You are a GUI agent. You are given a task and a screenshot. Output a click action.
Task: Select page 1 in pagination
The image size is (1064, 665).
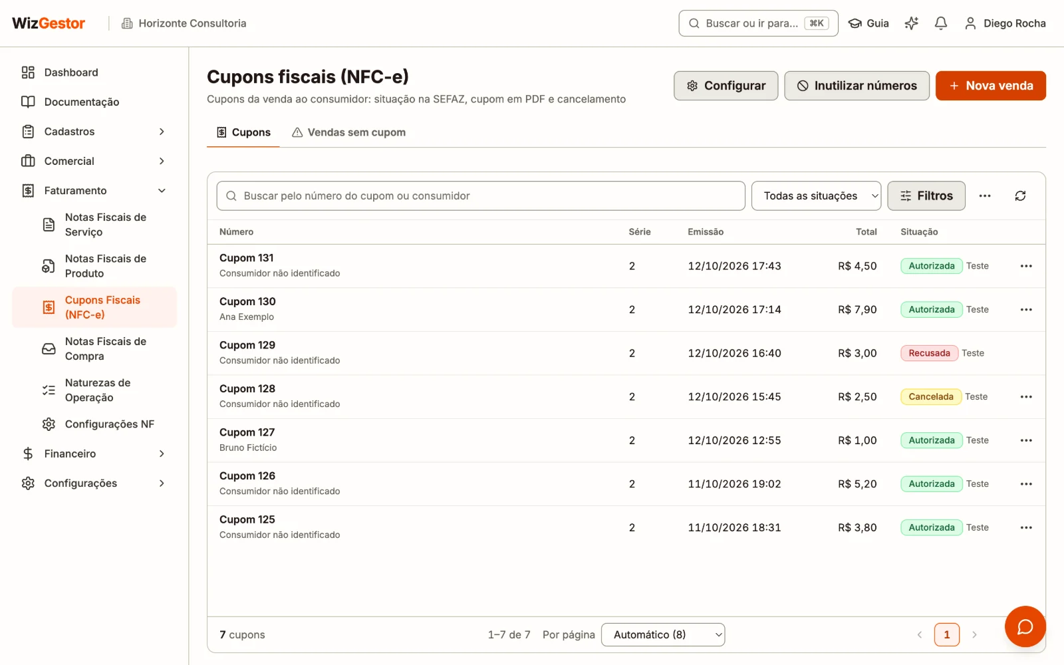[947, 635]
